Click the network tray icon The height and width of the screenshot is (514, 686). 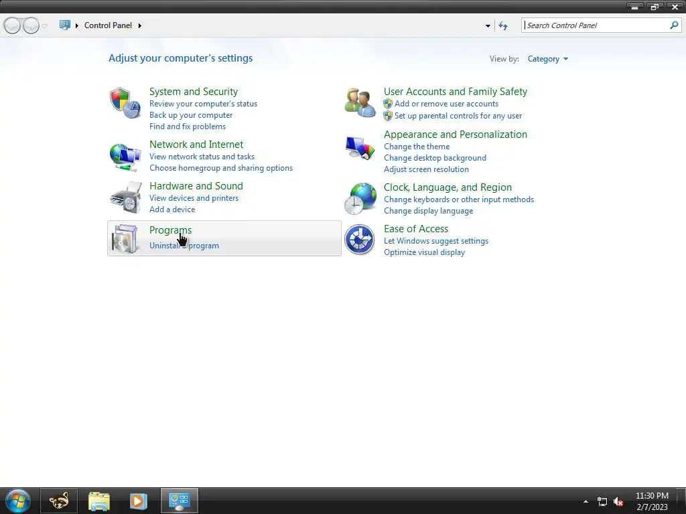[x=602, y=502]
